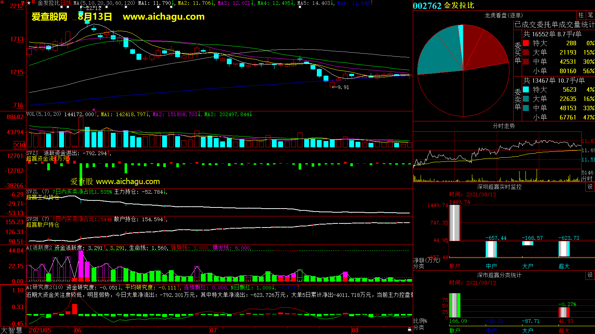This screenshot has height=334, width=595.
Task: Select the 散户 bar in 深圳超赢实时监控
Action: coord(454,223)
